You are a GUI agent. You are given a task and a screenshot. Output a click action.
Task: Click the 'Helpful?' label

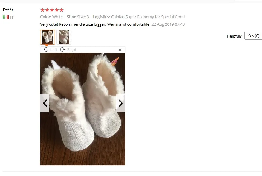point(234,36)
